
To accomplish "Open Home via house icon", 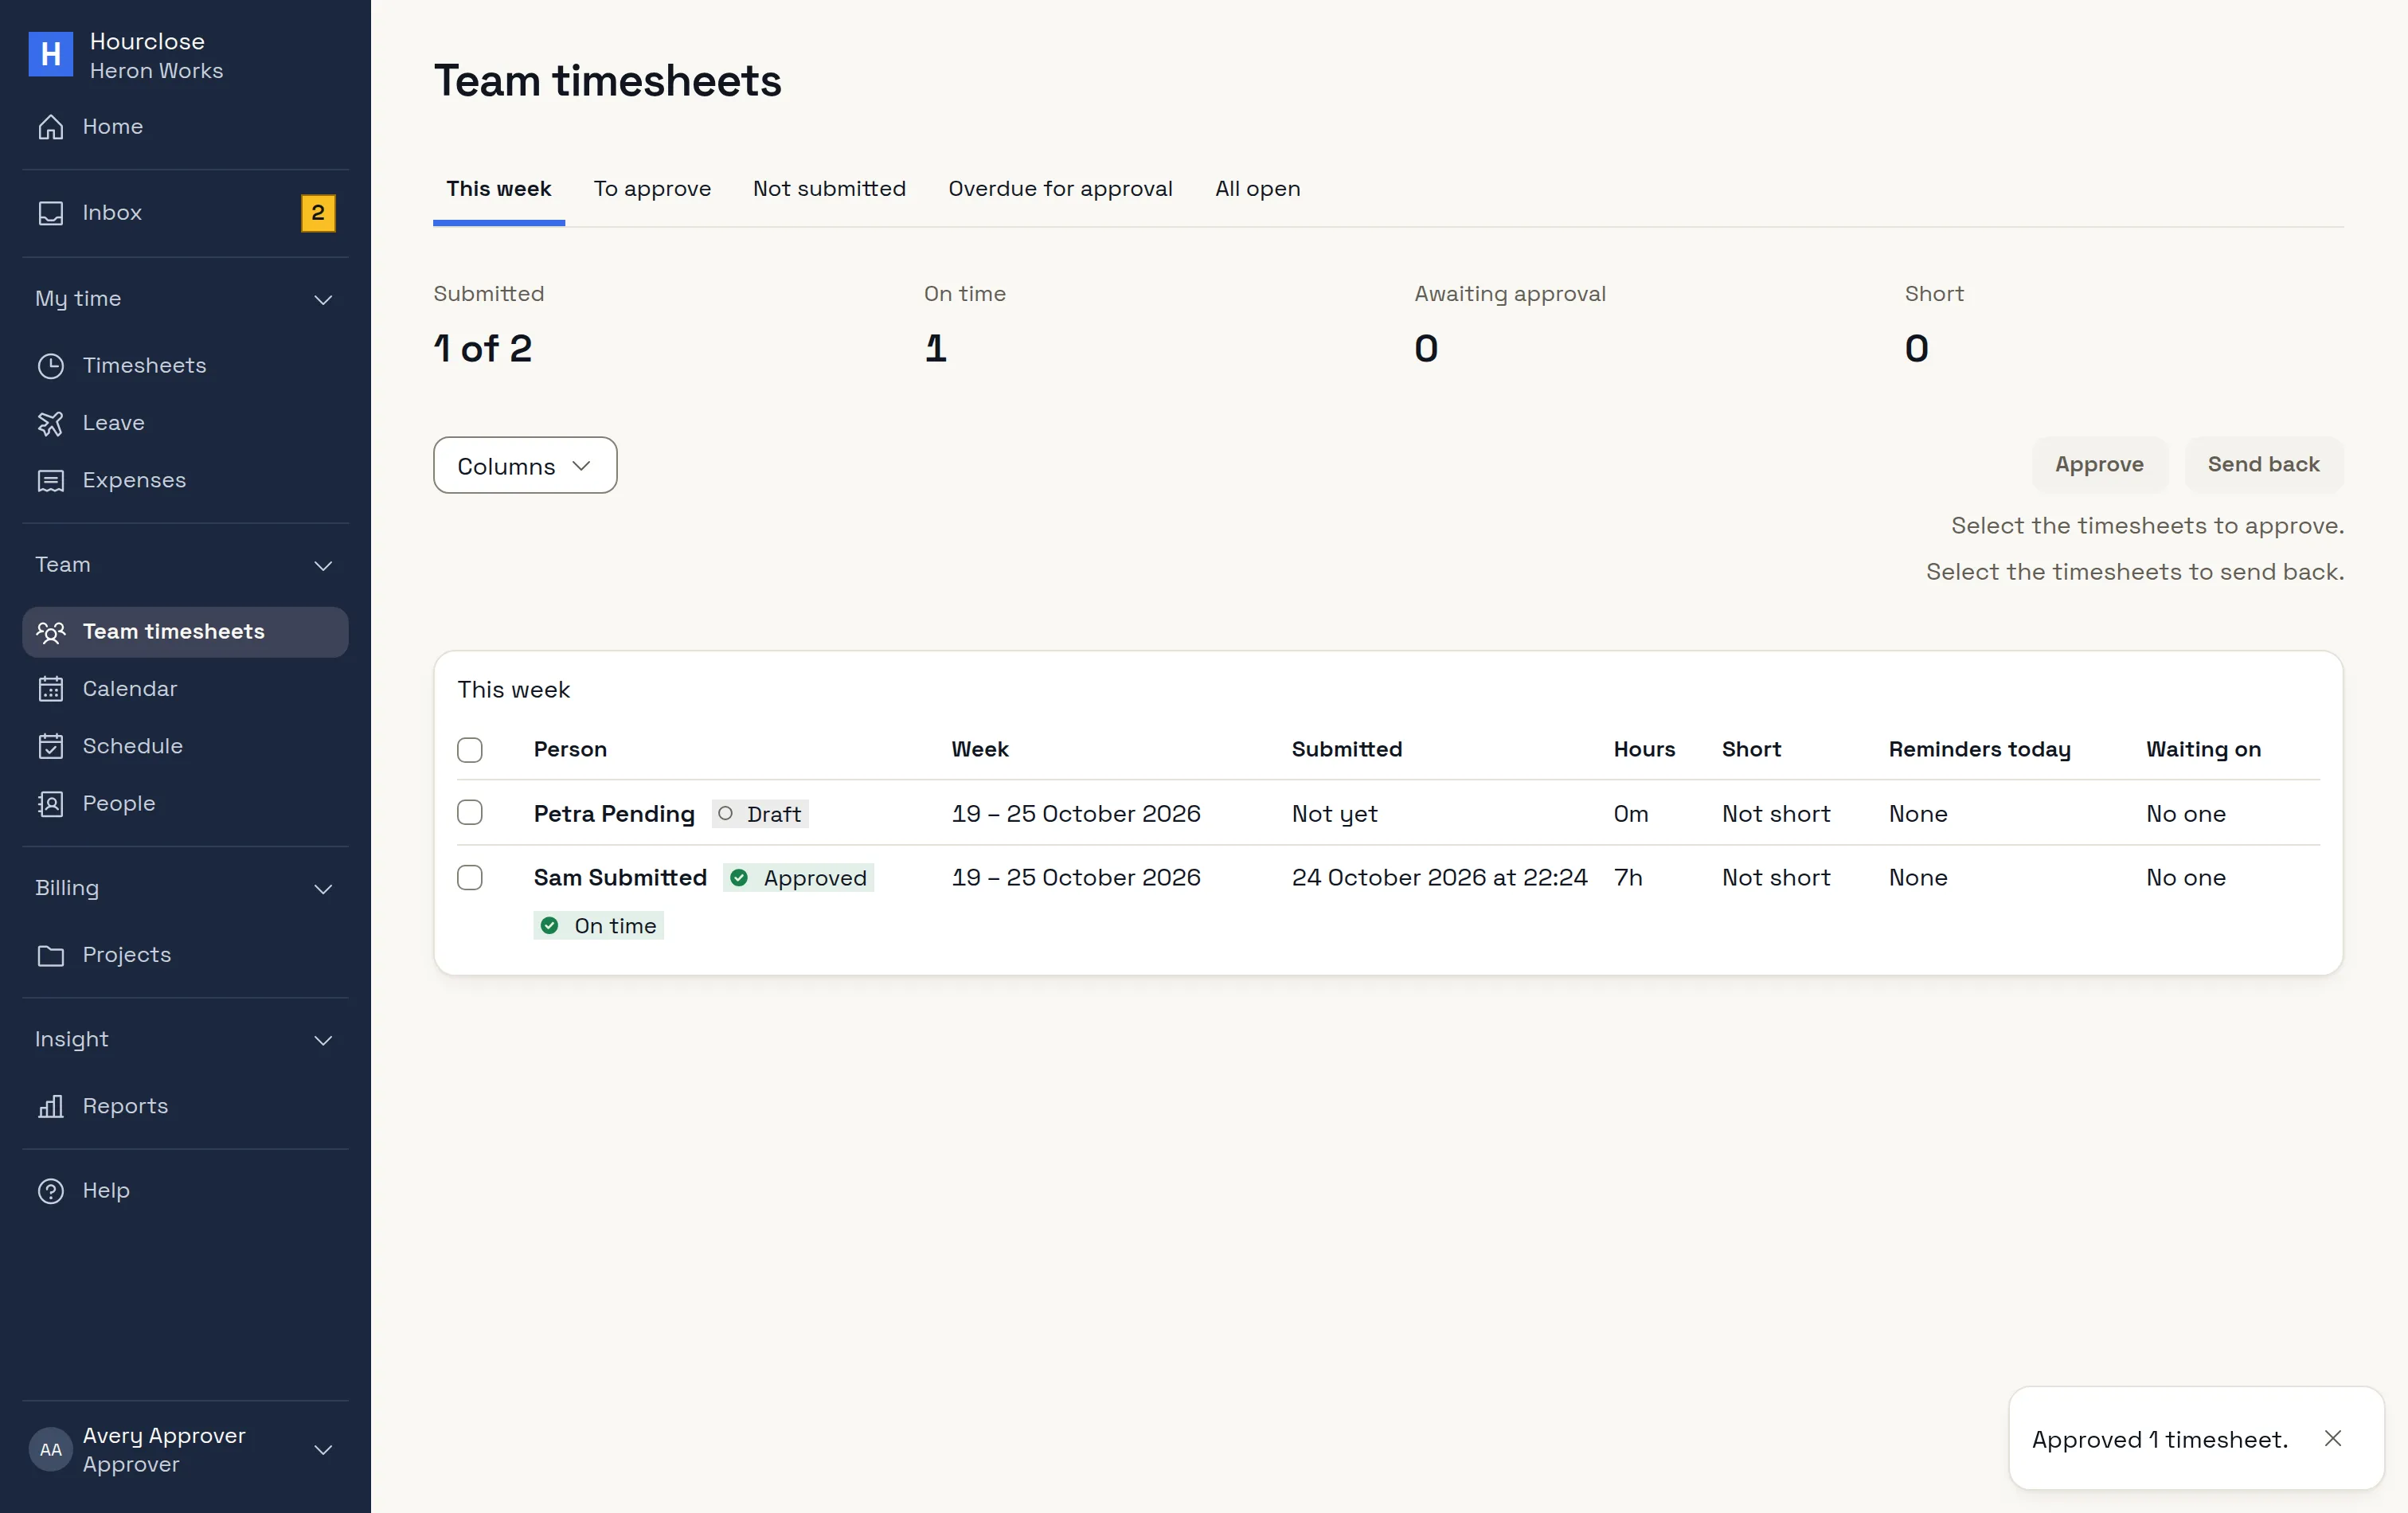I will 50,127.
